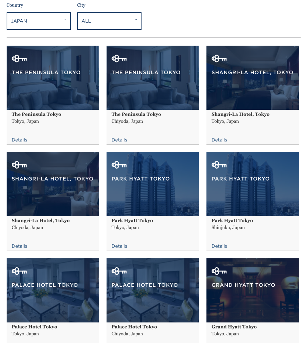This screenshot has height=343, width=304.
Task: Click bold title 'Palace Hotel Tokyo' above 'Tokyo, Japan'
Action: pos(34,327)
